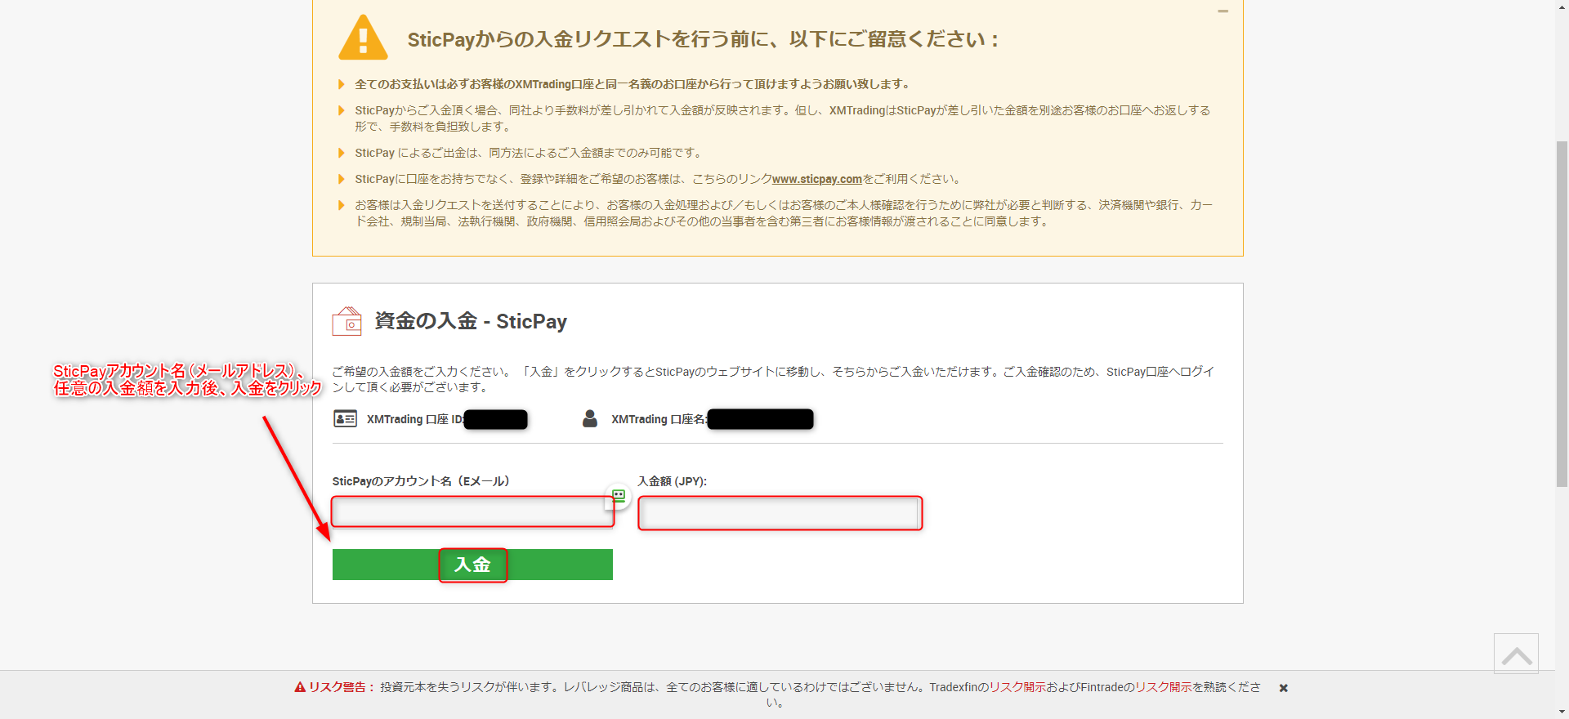Click the red リスク警告 triangle icon
The width and height of the screenshot is (1569, 719).
300,687
